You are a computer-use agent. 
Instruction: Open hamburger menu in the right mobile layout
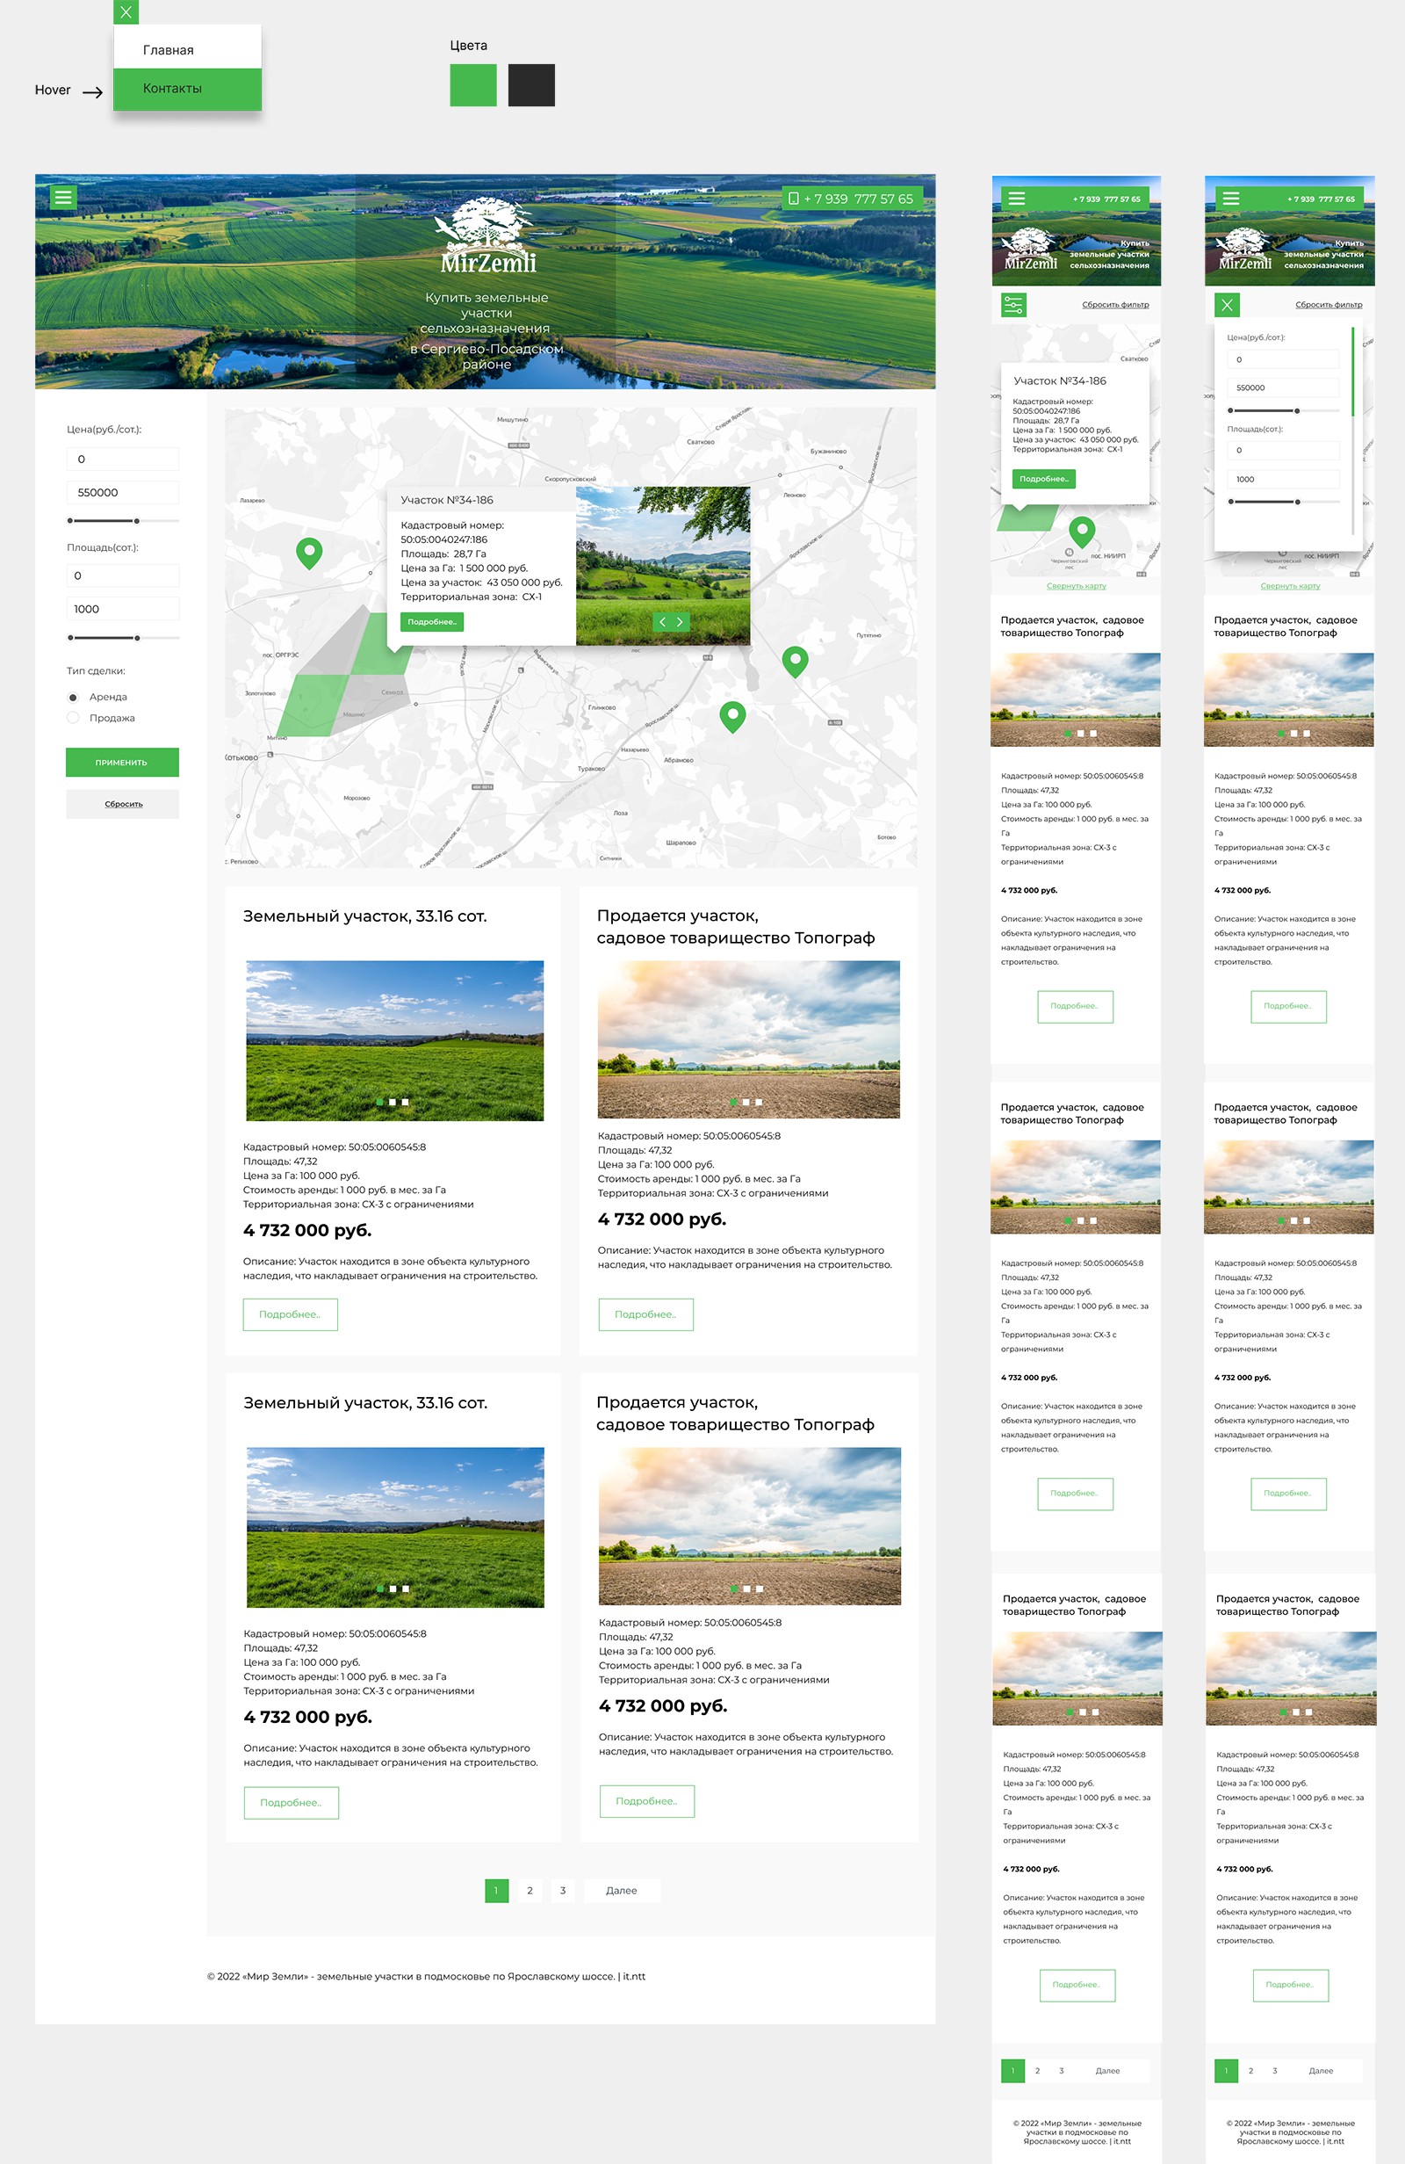coord(1230,198)
